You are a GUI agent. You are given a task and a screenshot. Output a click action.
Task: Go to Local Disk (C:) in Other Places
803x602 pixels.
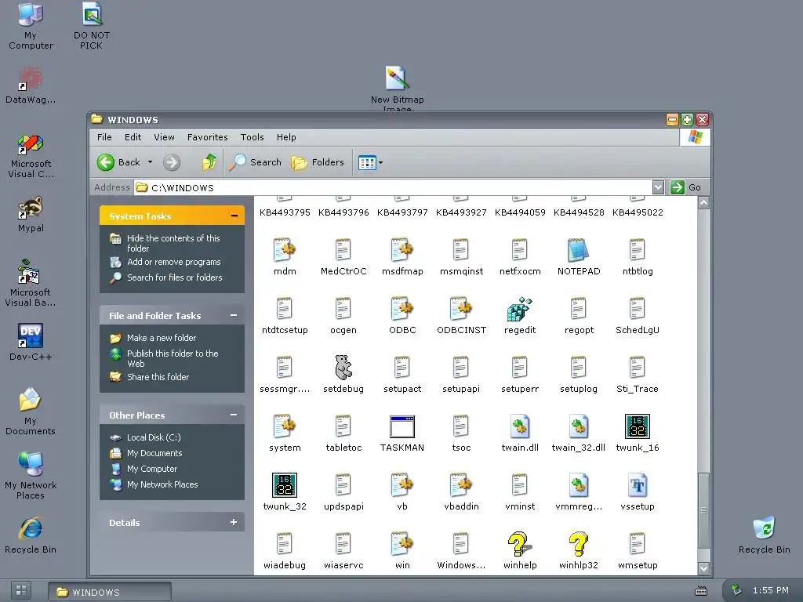[x=154, y=437]
